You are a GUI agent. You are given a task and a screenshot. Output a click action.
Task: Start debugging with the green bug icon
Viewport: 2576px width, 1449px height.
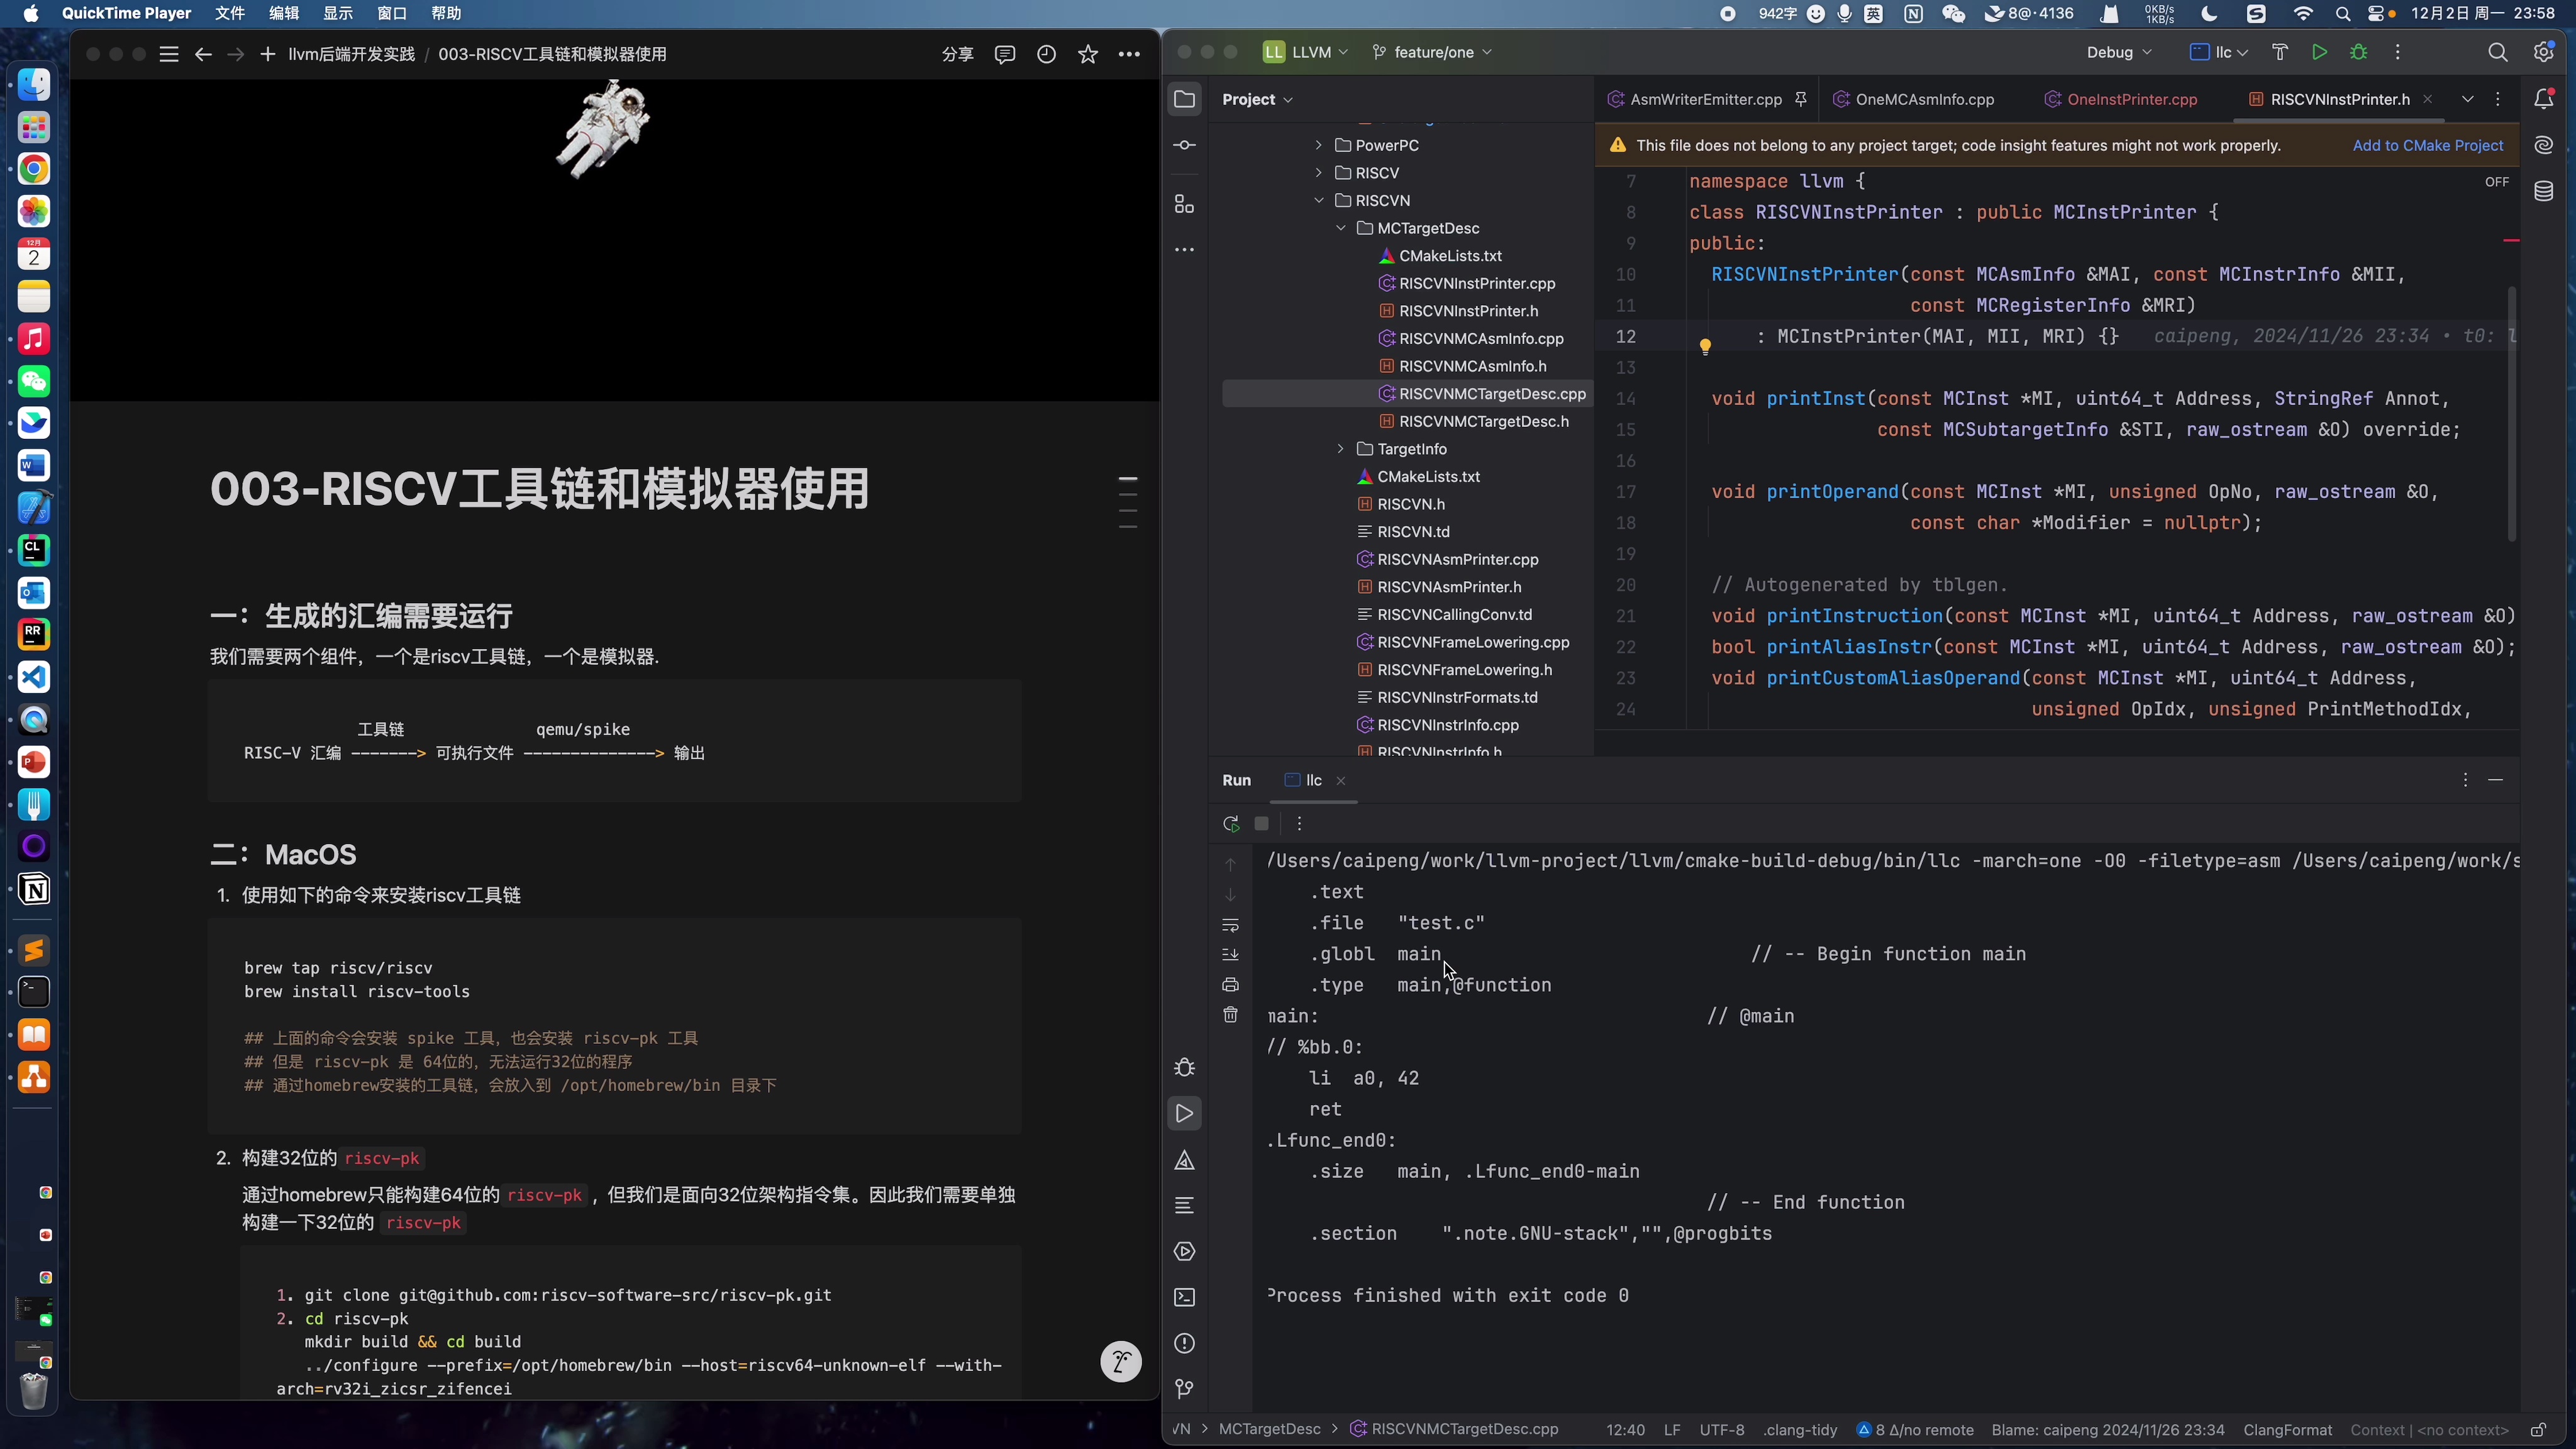(x=2359, y=52)
